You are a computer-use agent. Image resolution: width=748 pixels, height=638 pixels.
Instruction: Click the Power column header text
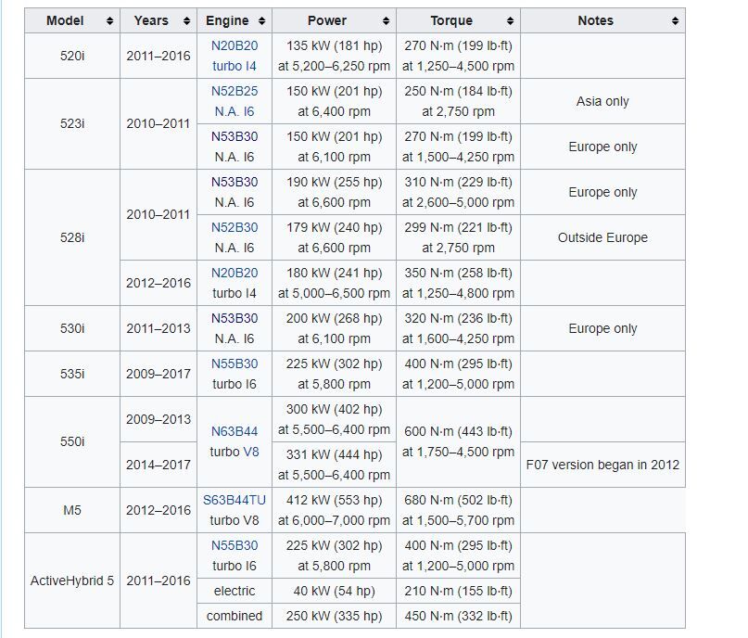click(327, 21)
